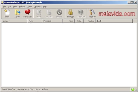Click the status bar hint text

tap(25, 89)
